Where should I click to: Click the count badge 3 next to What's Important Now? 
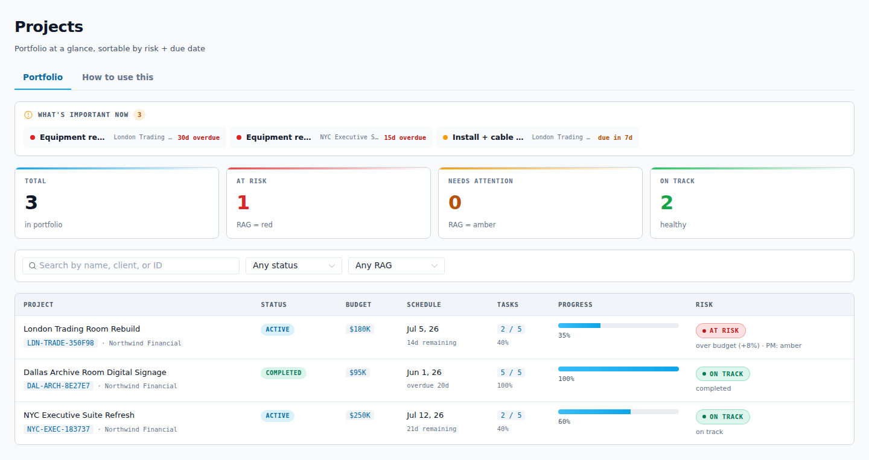click(x=139, y=115)
